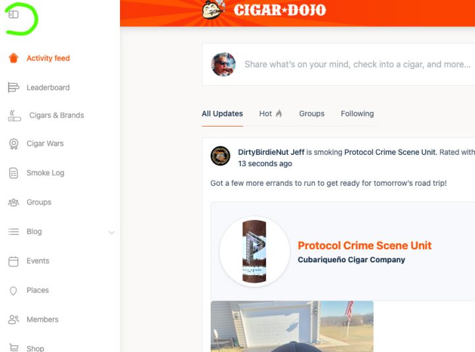Open Smoke Log document icon
The width and height of the screenshot is (475, 352).
click(13, 173)
